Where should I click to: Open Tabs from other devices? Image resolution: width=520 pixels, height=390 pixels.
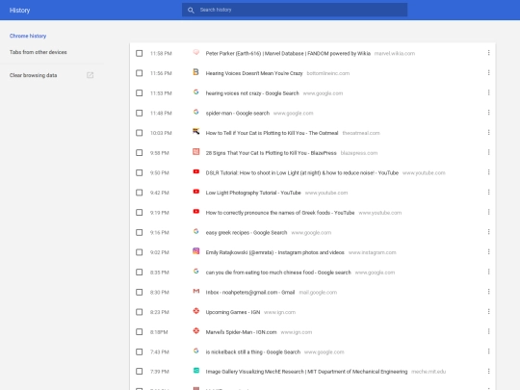(39, 52)
